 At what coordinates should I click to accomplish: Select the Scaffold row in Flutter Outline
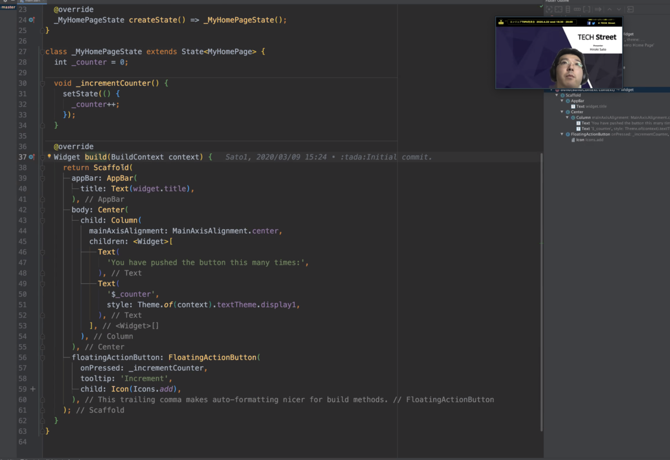[607, 95]
